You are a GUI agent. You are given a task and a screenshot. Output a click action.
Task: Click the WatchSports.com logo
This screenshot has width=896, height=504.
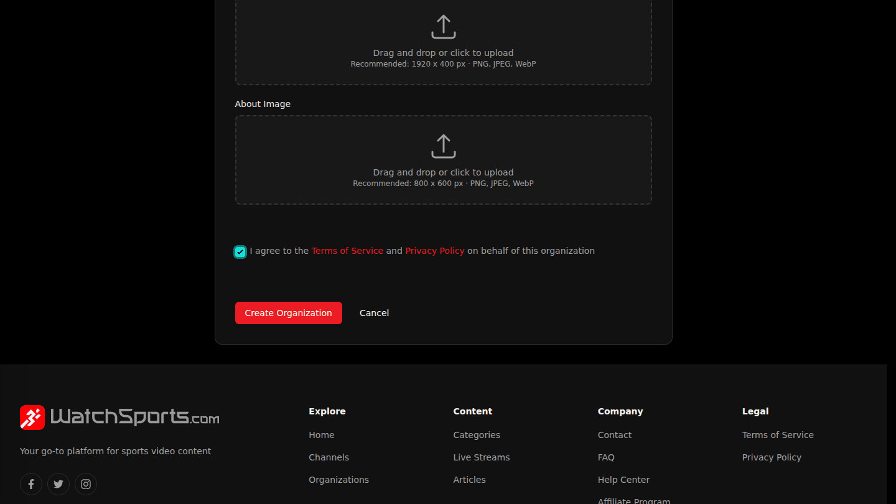click(119, 418)
